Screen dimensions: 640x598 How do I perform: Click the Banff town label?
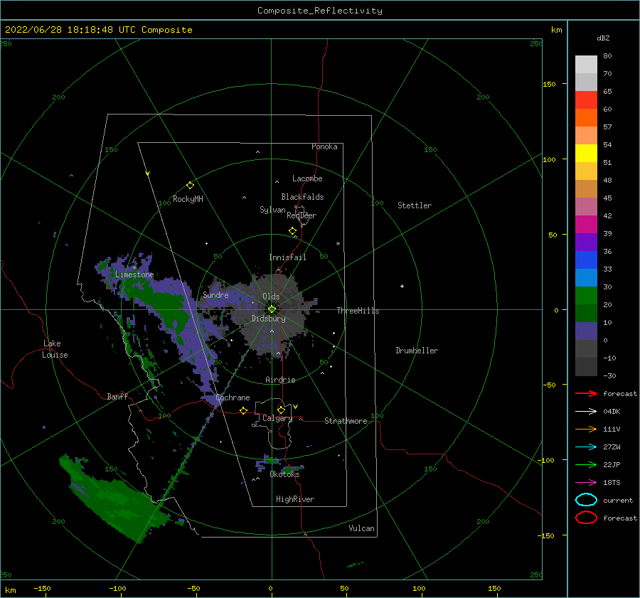pyautogui.click(x=117, y=396)
